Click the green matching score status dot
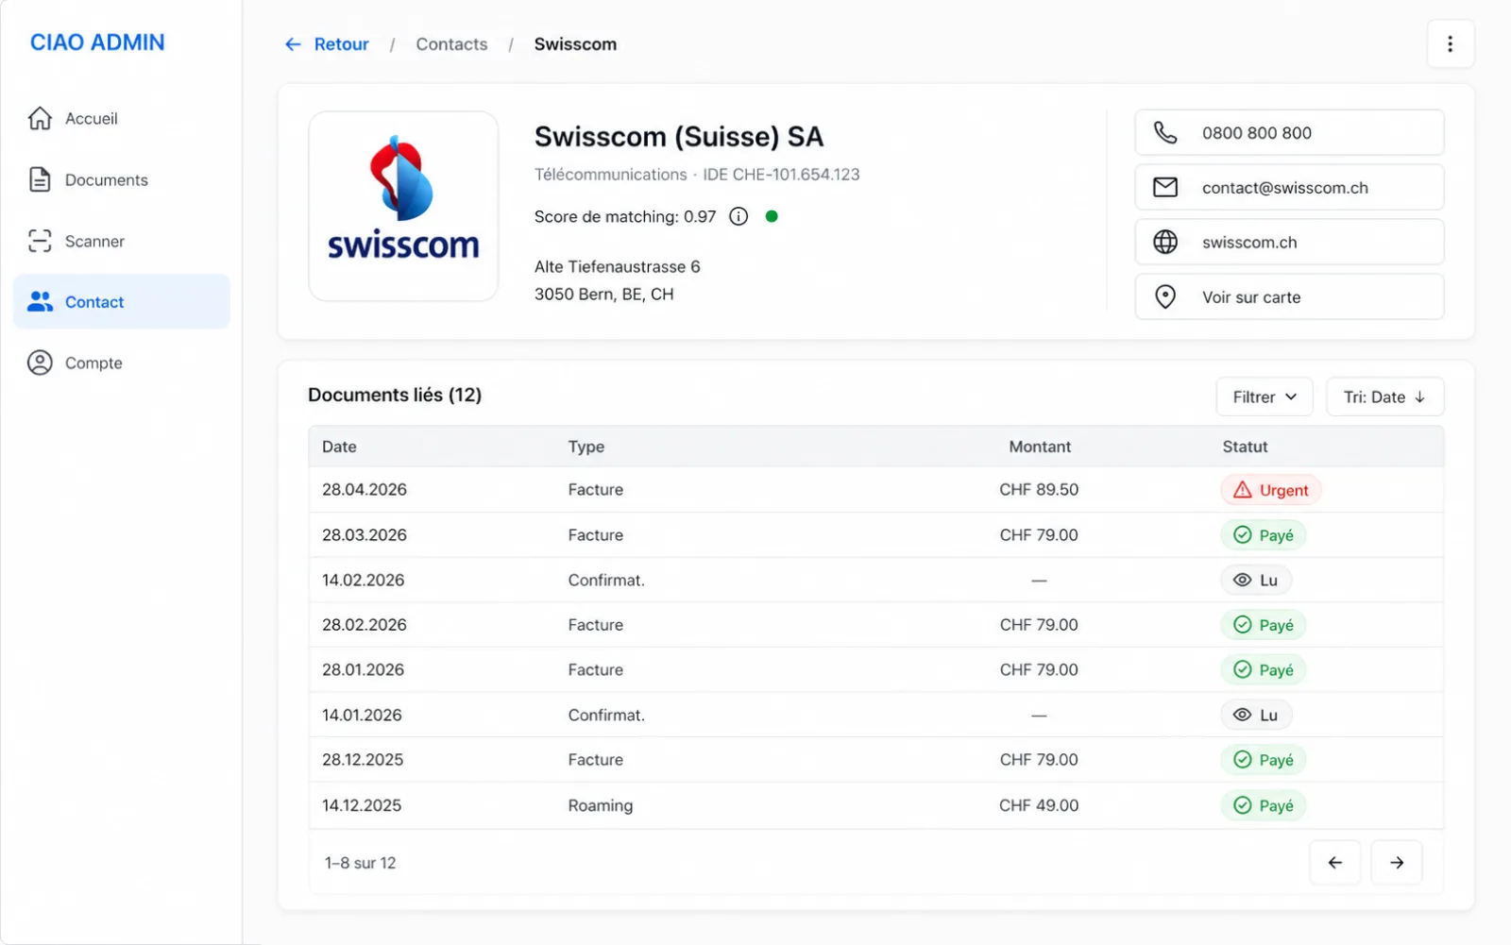 tap(772, 216)
